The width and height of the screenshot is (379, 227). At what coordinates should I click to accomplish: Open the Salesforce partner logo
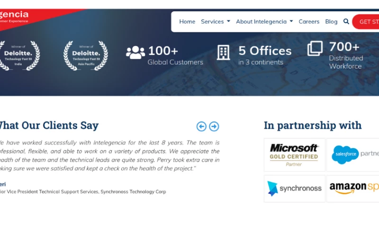tap(353, 155)
